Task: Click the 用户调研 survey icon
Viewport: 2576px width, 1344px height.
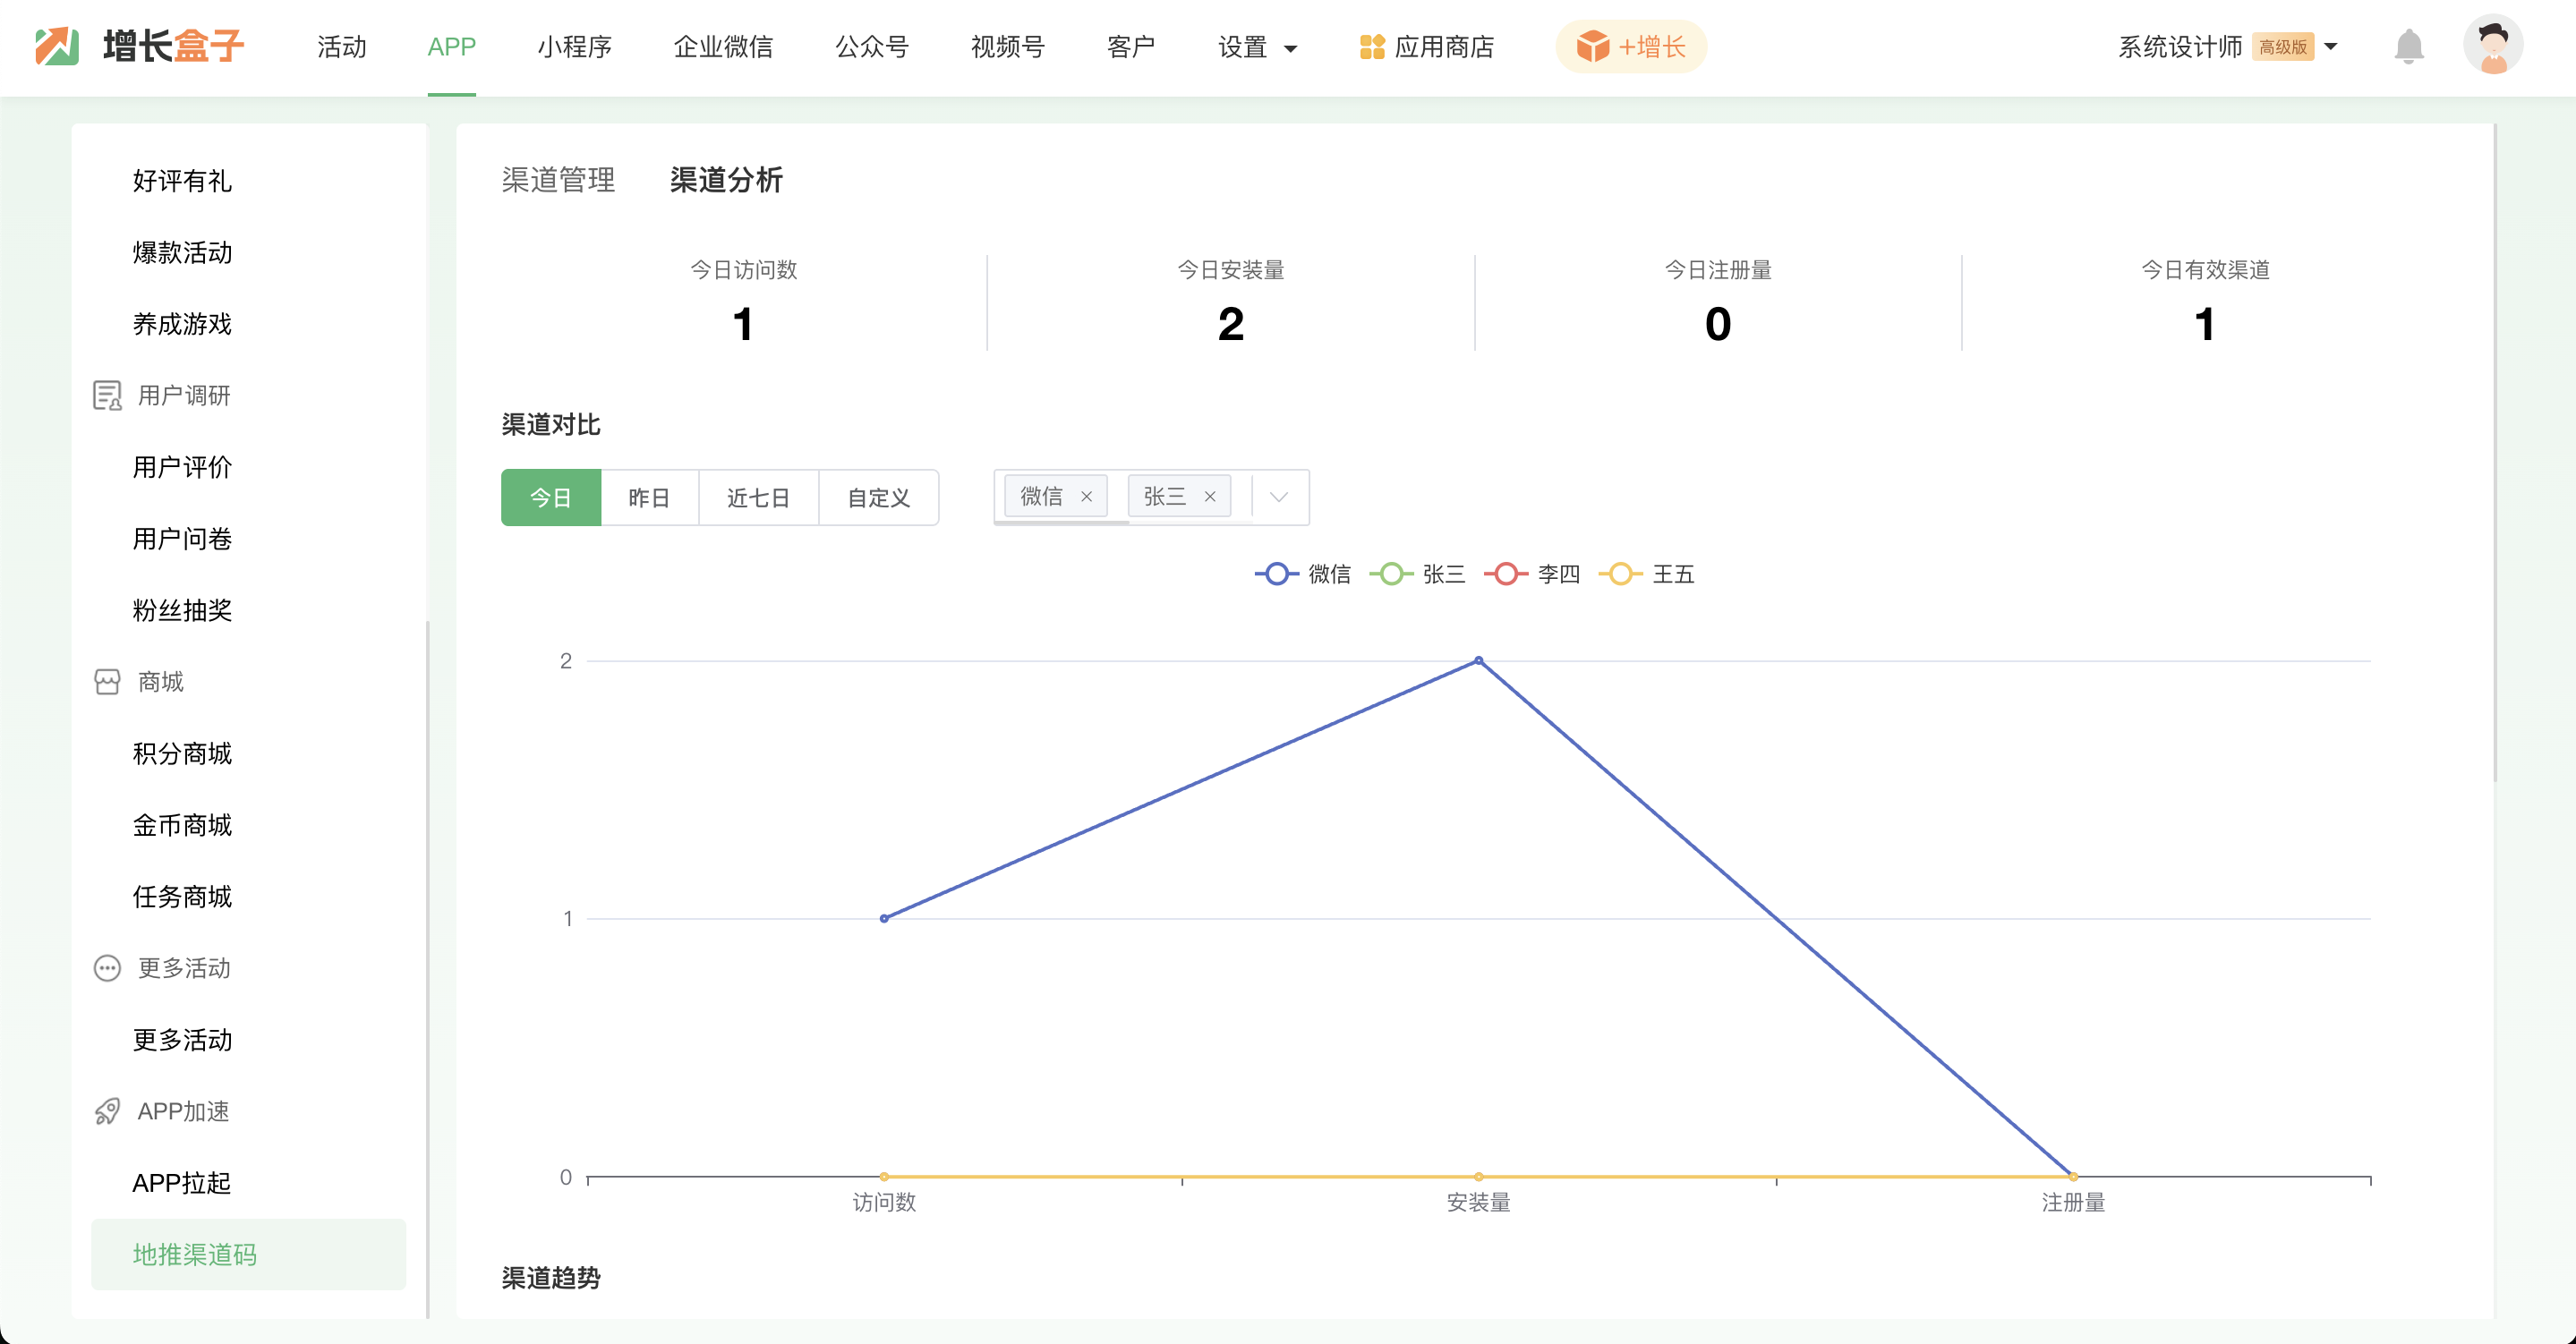Action: [107, 396]
